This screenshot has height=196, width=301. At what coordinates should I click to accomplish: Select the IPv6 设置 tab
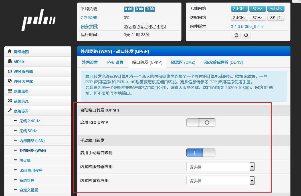(x=115, y=62)
